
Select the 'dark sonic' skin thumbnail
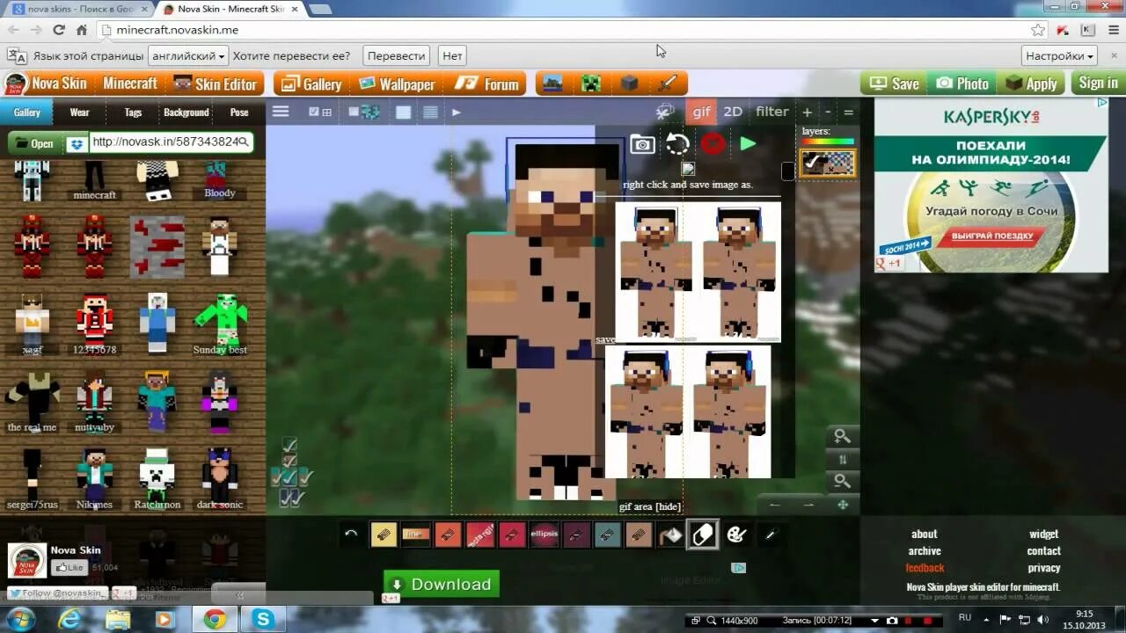[x=219, y=478]
